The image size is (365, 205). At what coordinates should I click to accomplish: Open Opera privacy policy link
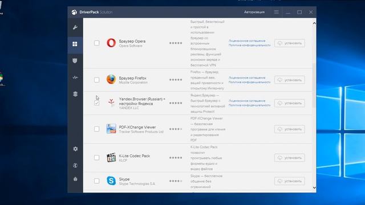point(250,46)
